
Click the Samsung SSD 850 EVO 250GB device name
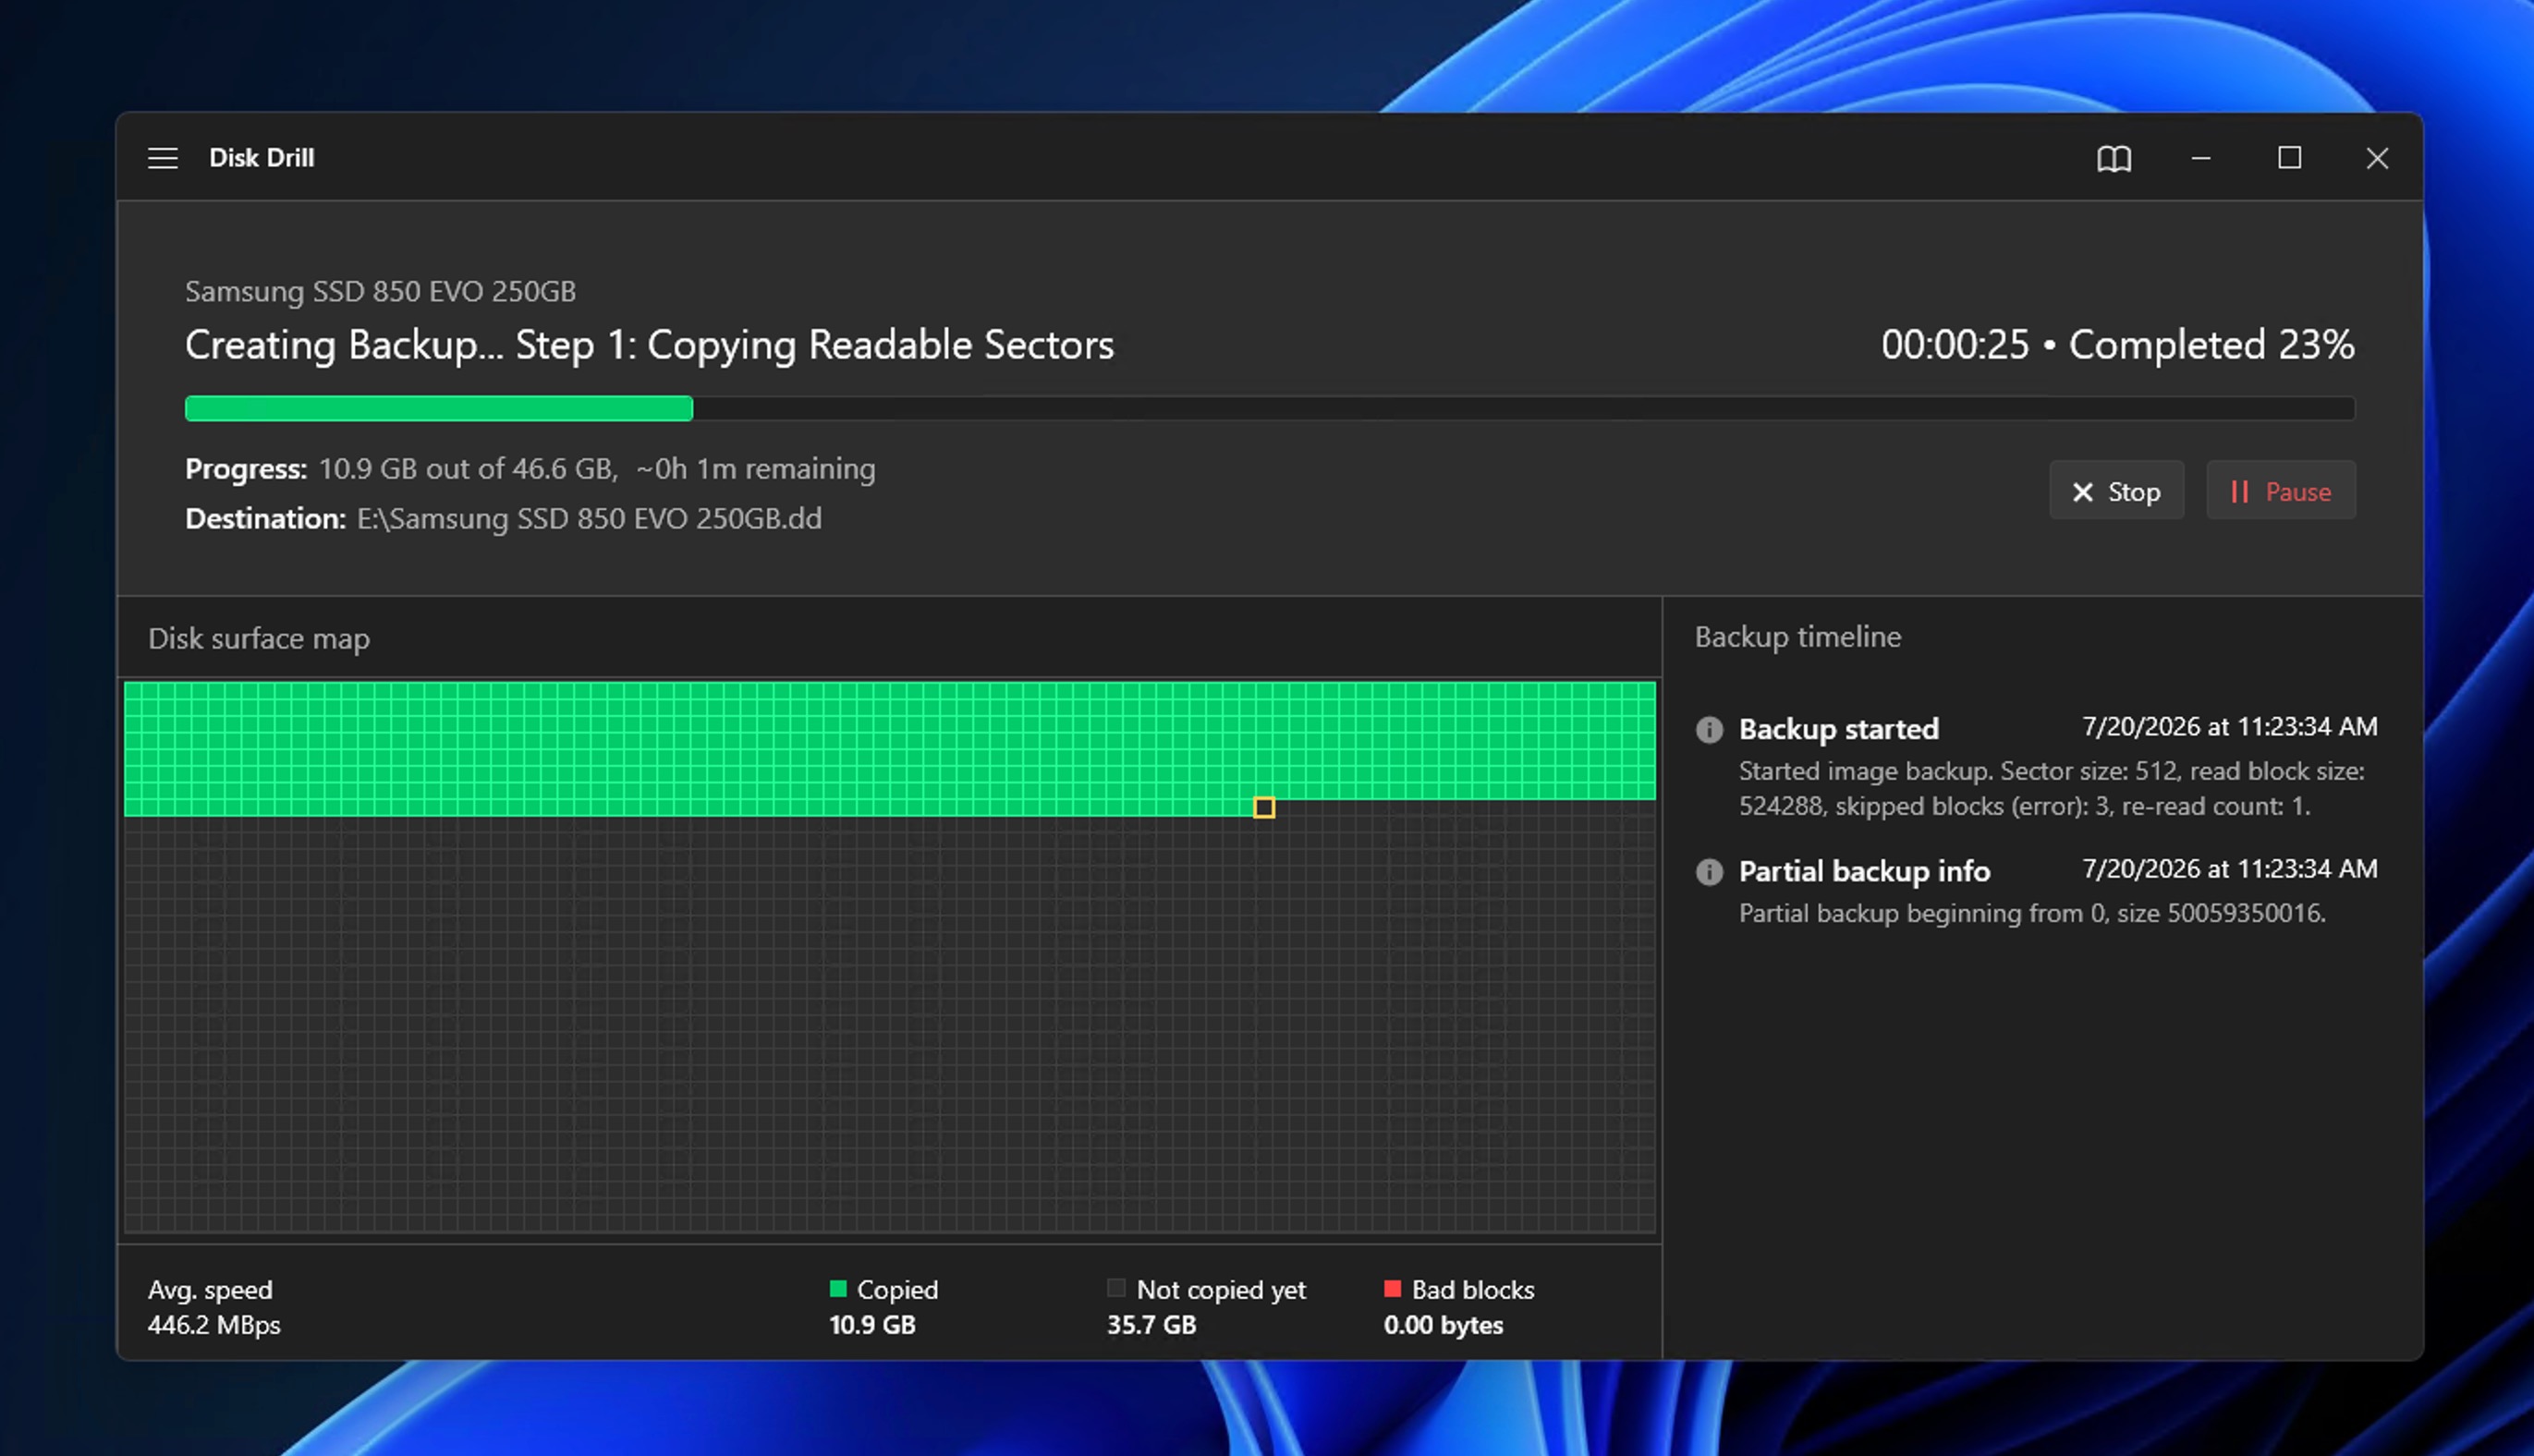[x=380, y=291]
